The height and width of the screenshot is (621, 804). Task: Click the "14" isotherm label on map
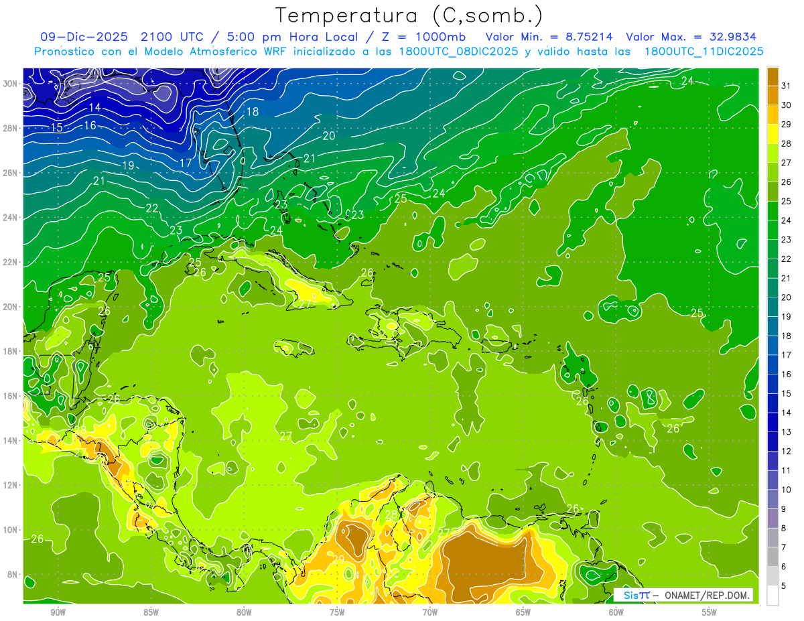95,108
